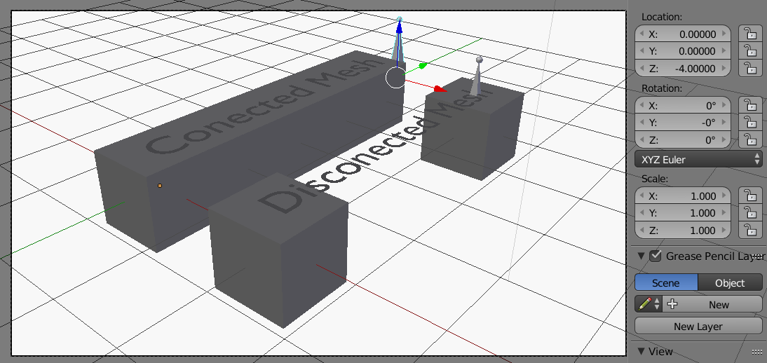Viewport: 767px width, 363px height.
Task: Increase Location X with right arrow
Action: [x=724, y=34]
